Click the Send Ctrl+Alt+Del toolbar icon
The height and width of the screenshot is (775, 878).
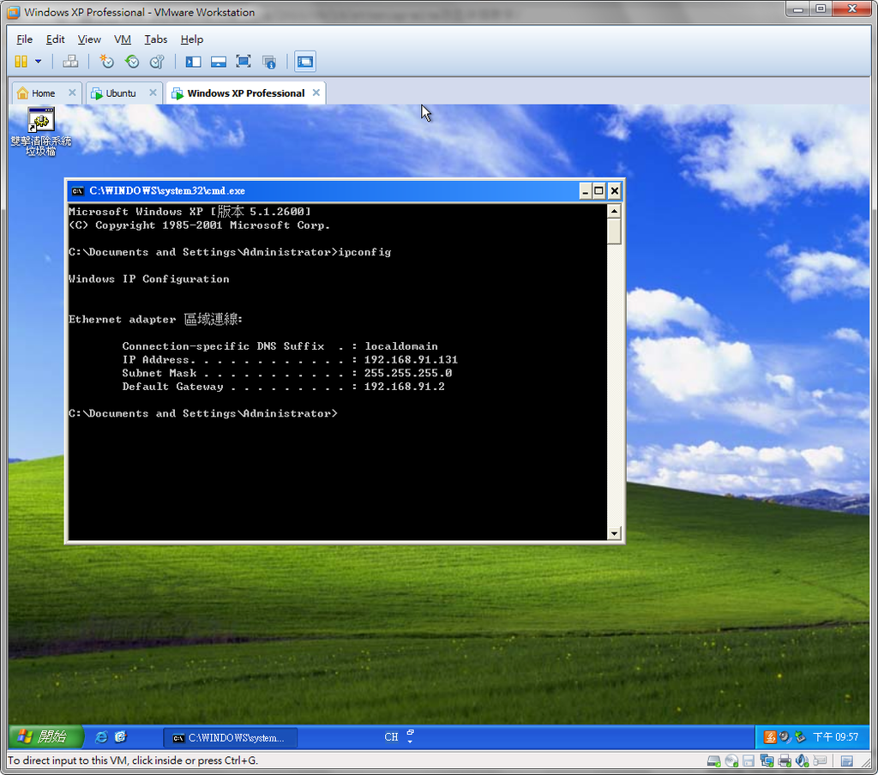(x=70, y=62)
